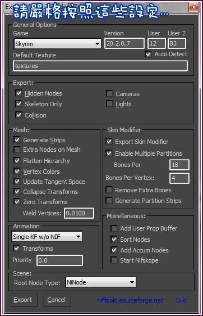Click the Cancel button
203x316 pixels.
57,300
